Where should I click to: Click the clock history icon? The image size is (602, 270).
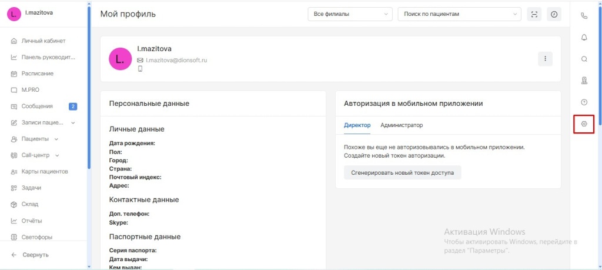(554, 14)
